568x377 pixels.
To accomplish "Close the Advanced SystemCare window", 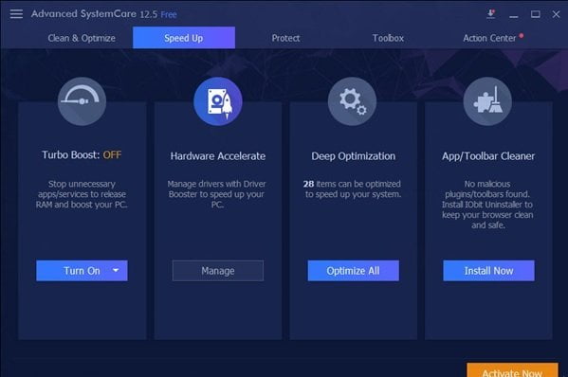I will [x=556, y=14].
